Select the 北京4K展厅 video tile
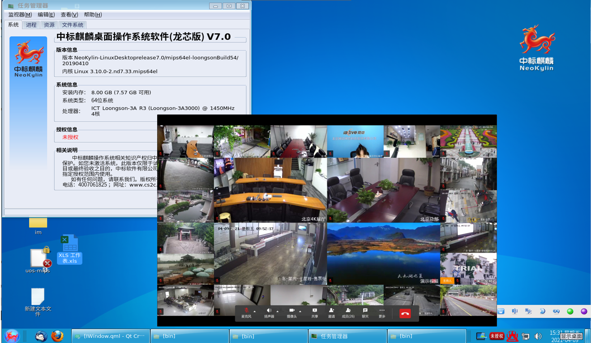Image resolution: width=591 pixels, height=343 pixels. point(270,190)
